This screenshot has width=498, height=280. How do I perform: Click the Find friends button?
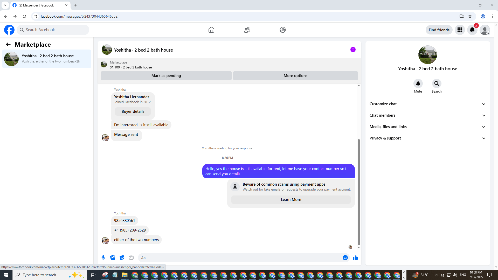439,30
